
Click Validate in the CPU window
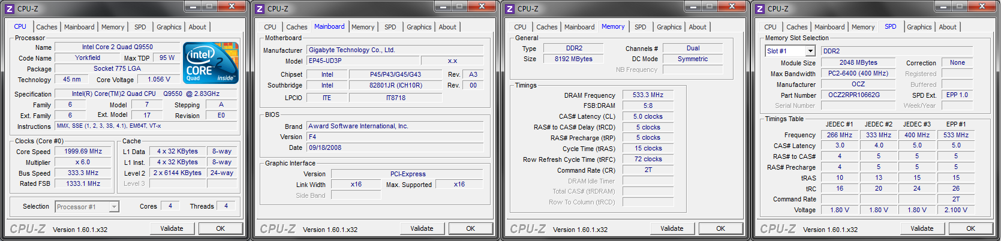pyautogui.click(x=172, y=228)
